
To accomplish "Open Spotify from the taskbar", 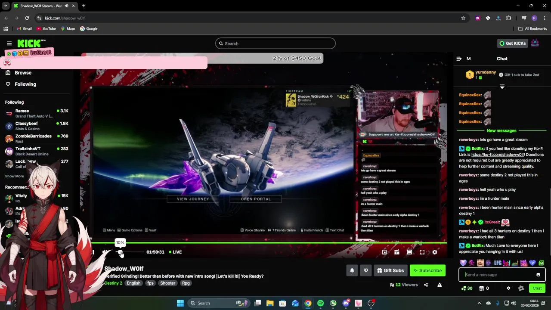I will [x=320, y=303].
